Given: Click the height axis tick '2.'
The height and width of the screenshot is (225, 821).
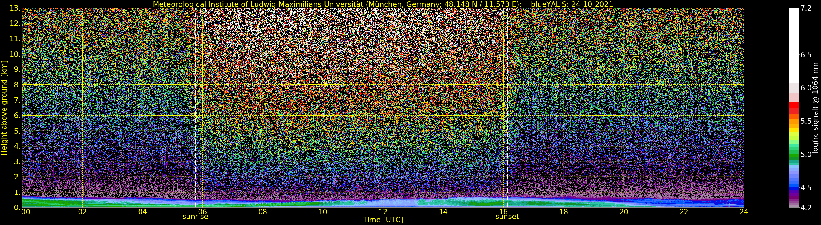Looking at the screenshot, I should point(17,177).
